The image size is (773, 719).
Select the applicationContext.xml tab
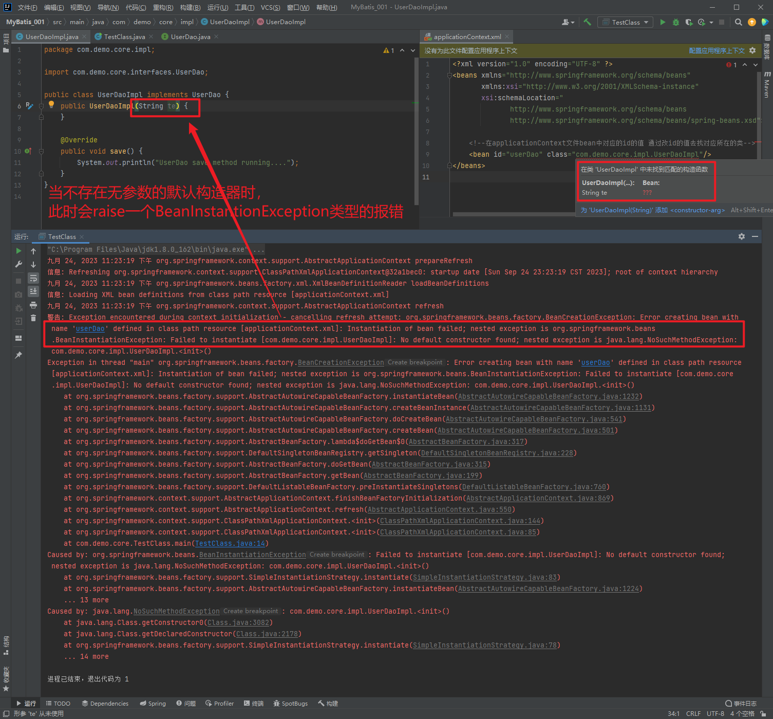(x=467, y=36)
